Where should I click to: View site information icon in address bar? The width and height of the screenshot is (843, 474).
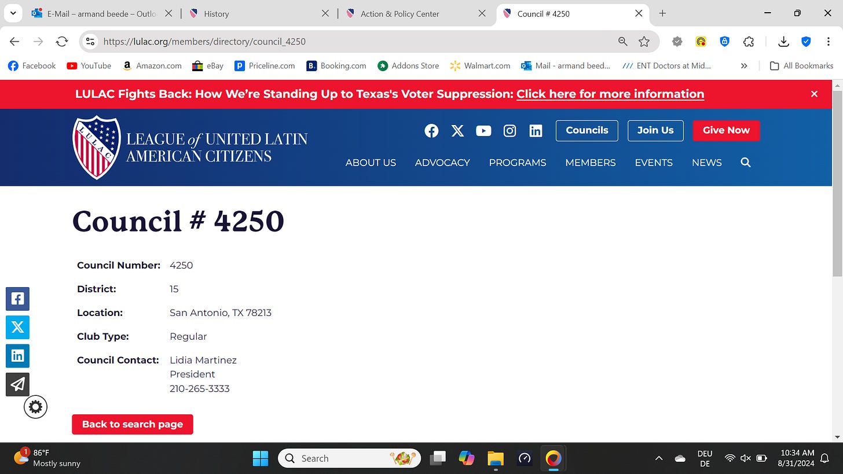point(90,41)
